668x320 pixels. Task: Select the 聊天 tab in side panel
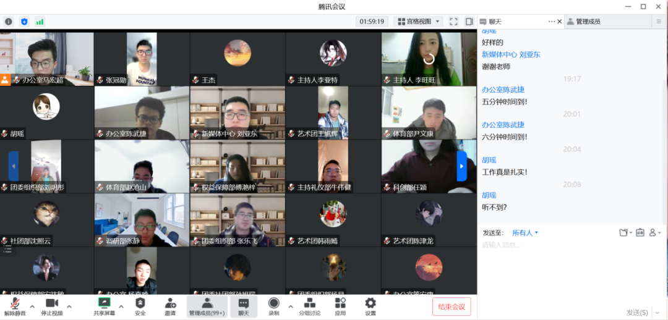(x=495, y=22)
